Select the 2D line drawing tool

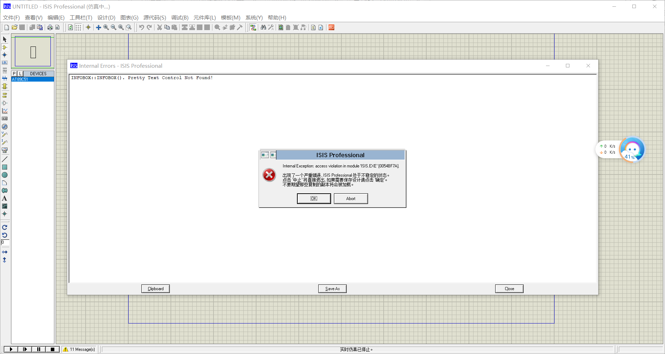tap(5, 159)
